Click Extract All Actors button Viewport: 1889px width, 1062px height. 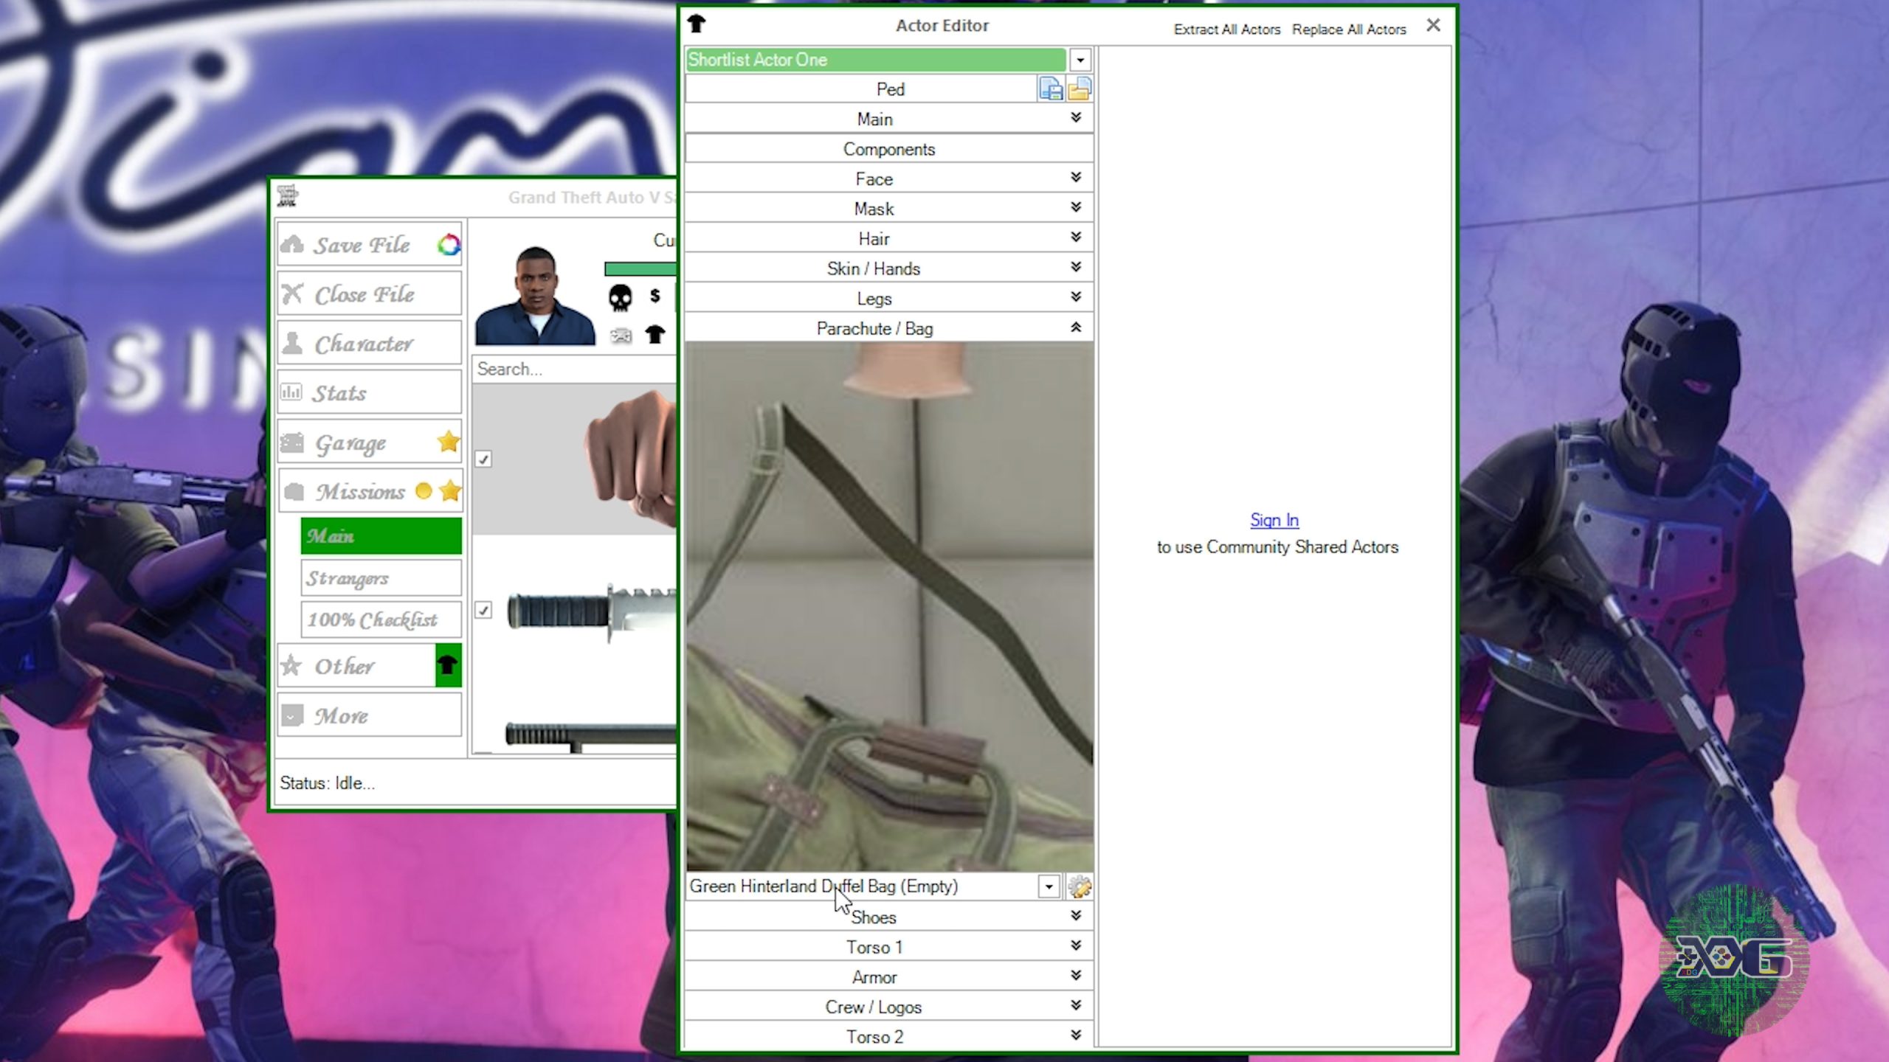tap(1226, 27)
